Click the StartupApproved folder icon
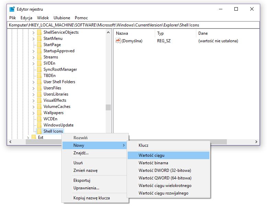Viewport: 267px width, 210px height. click(x=39, y=51)
